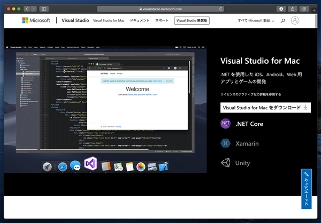Click the Safari back arrow button

pos(27,9)
